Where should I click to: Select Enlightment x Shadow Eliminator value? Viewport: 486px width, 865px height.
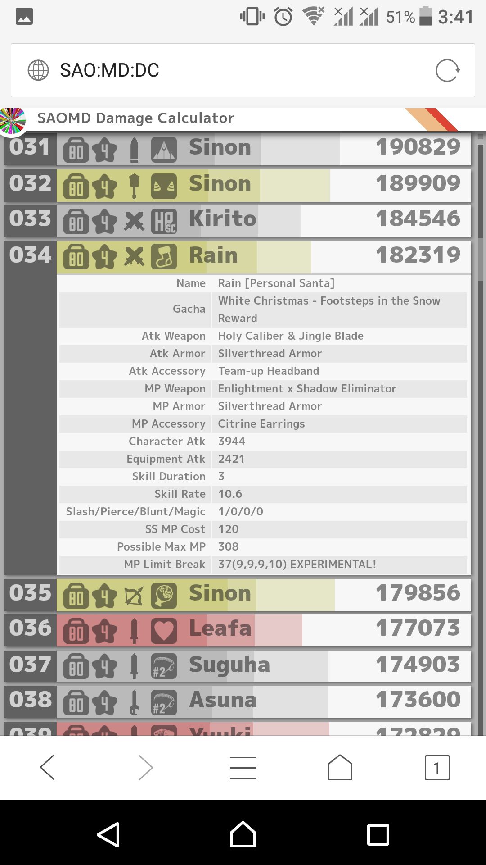click(x=307, y=389)
